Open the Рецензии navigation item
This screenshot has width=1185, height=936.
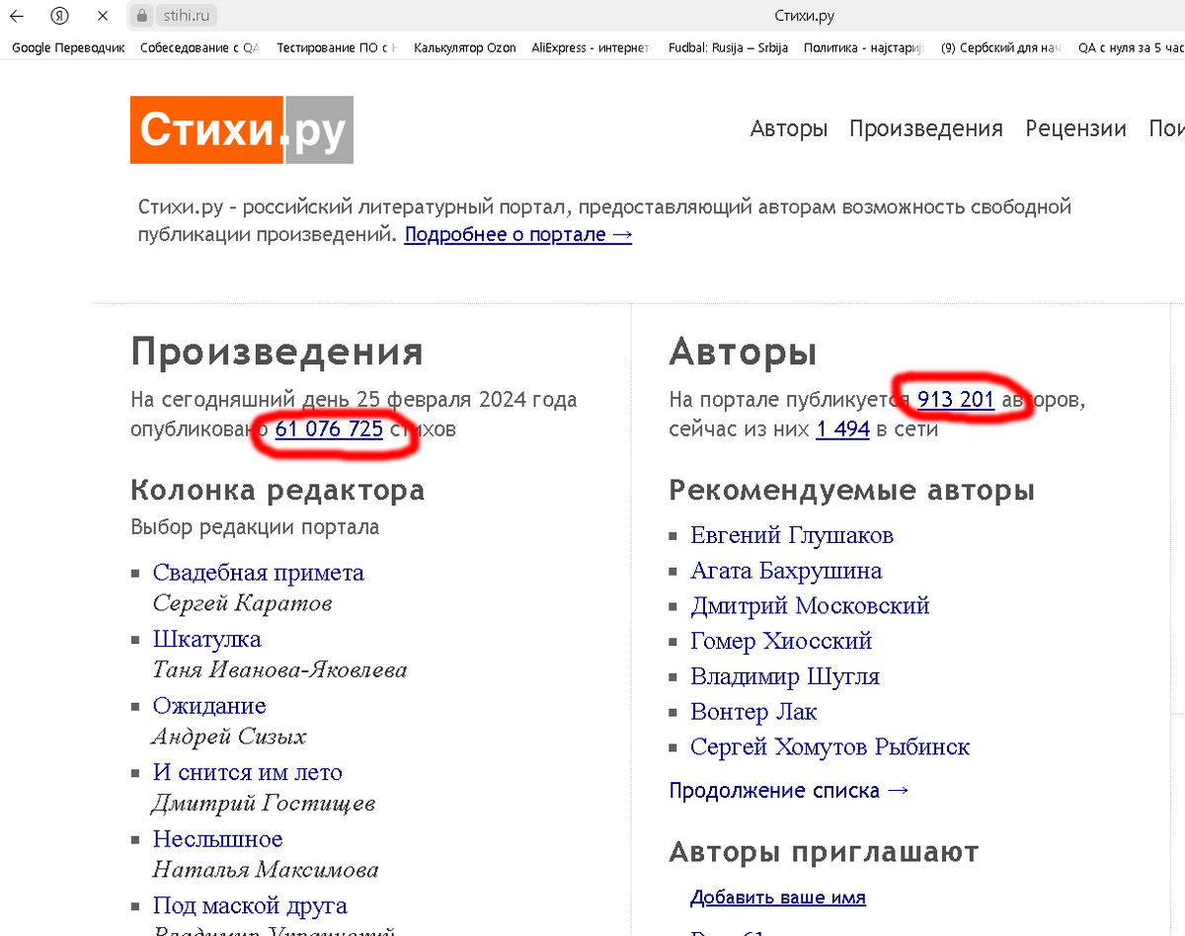[1075, 128]
